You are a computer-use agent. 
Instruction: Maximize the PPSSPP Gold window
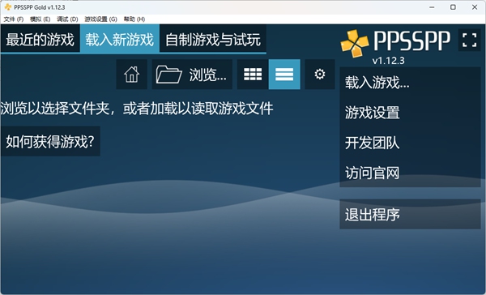pyautogui.click(x=453, y=7)
